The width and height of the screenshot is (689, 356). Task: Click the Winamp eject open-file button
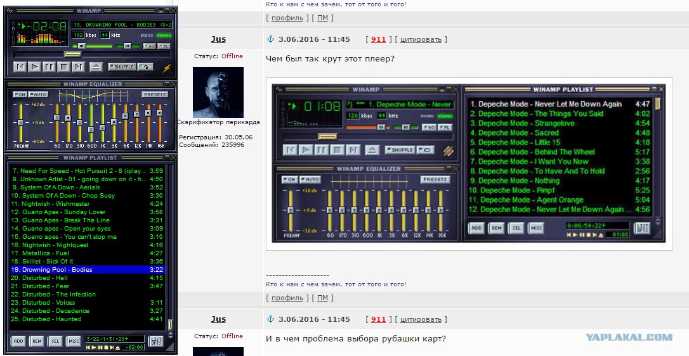coord(96,67)
